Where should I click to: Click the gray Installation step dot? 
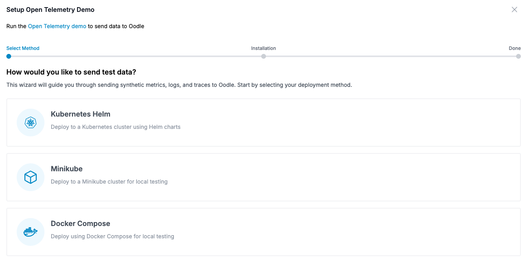click(264, 56)
